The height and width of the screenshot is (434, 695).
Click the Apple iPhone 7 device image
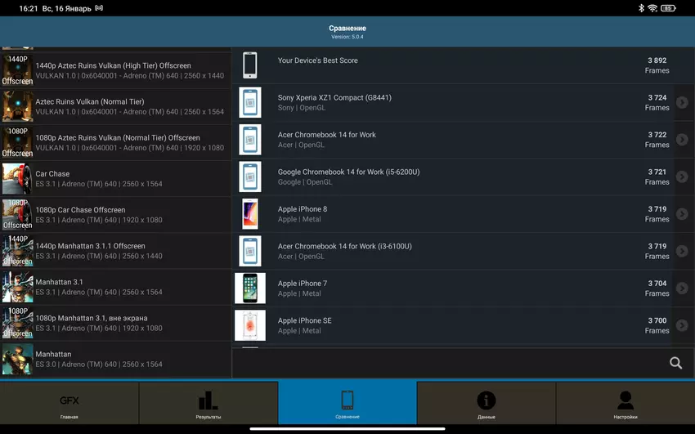tap(250, 289)
